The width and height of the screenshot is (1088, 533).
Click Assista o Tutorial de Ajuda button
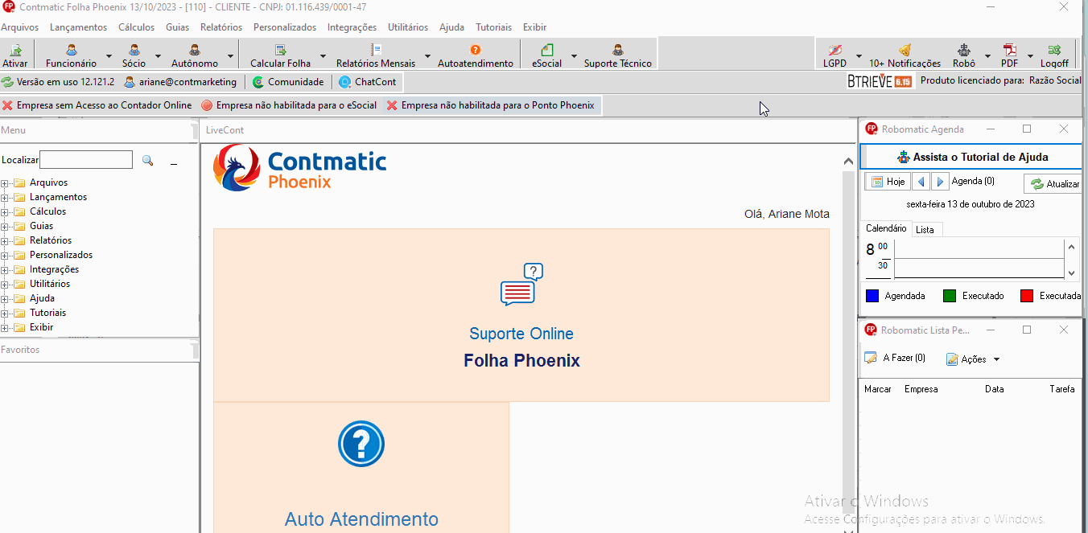coord(971,157)
